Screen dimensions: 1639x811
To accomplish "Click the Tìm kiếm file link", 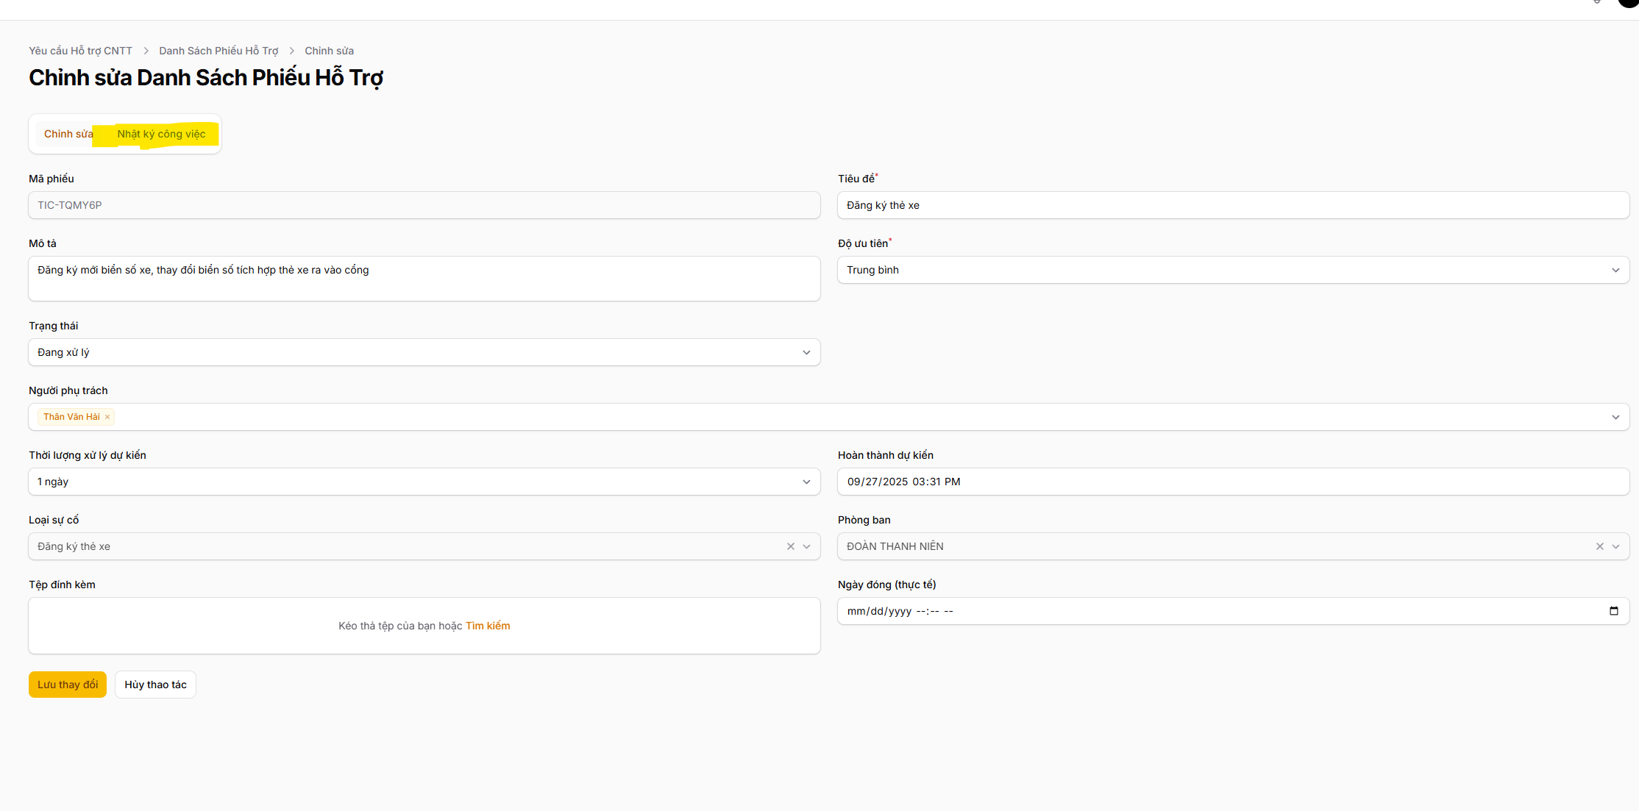I will pyautogui.click(x=487, y=626).
